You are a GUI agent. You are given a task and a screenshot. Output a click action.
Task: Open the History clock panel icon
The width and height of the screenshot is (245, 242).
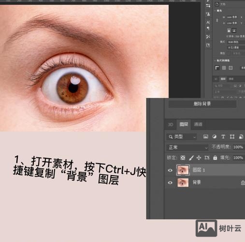(208, 45)
